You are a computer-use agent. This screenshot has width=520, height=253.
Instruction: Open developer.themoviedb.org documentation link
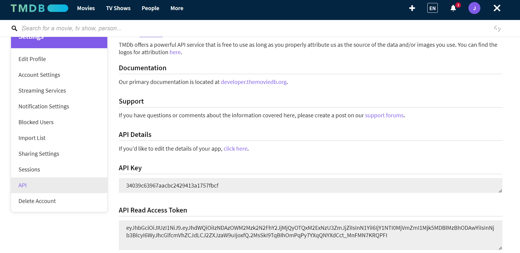tap(254, 82)
